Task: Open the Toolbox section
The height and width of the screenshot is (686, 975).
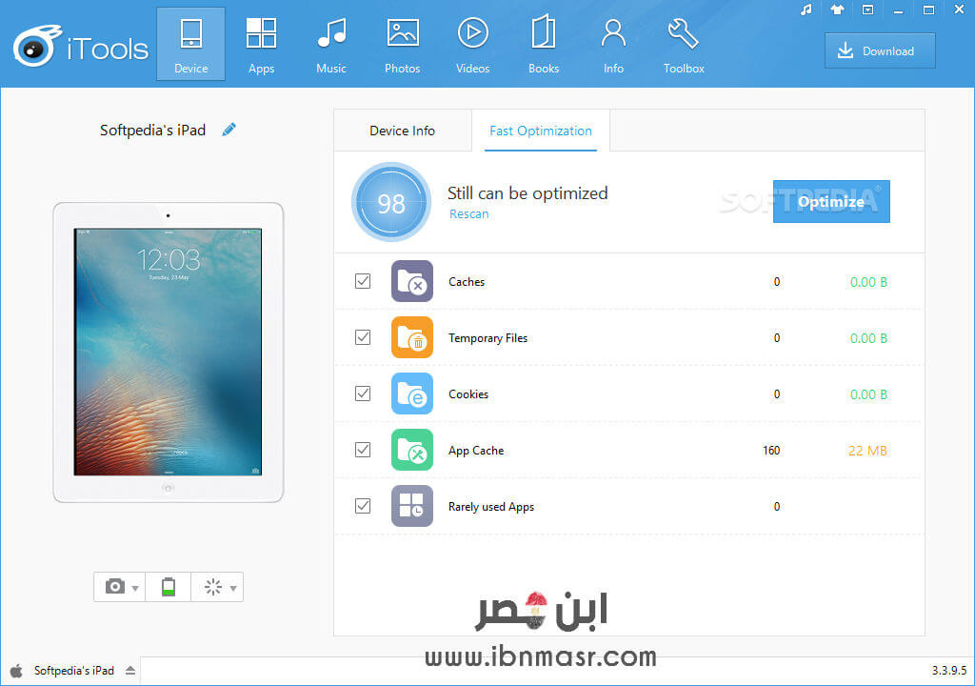Action: coord(684,44)
